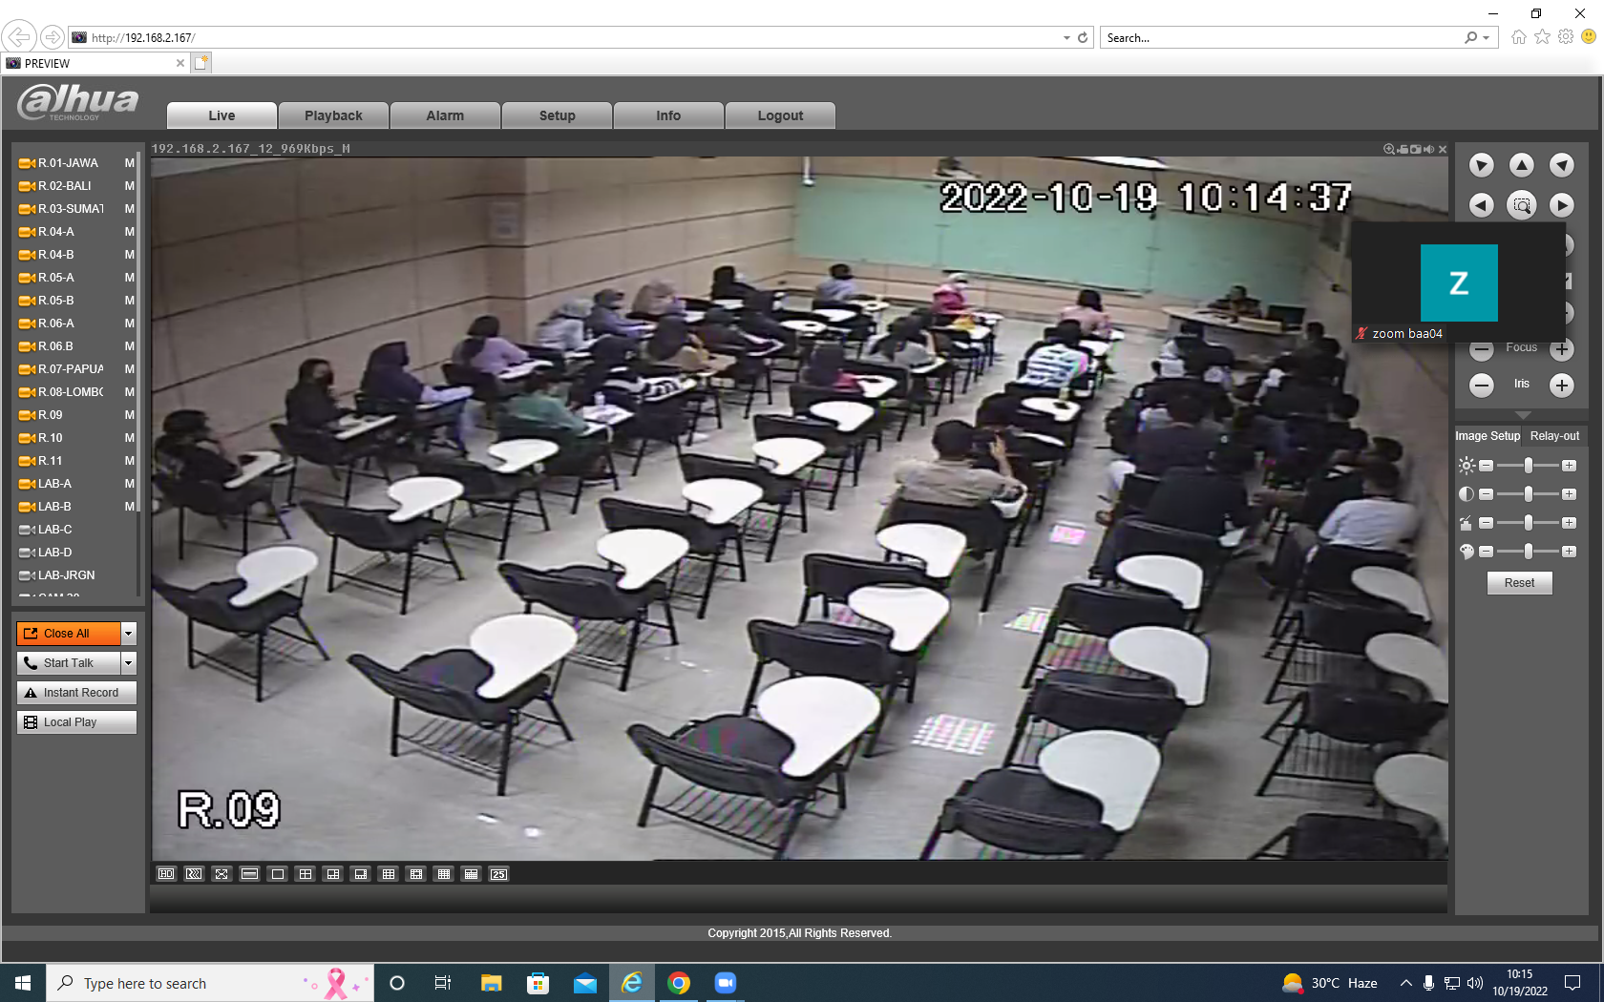
Task: Open the address bar history dropdown
Action: tap(1066, 38)
